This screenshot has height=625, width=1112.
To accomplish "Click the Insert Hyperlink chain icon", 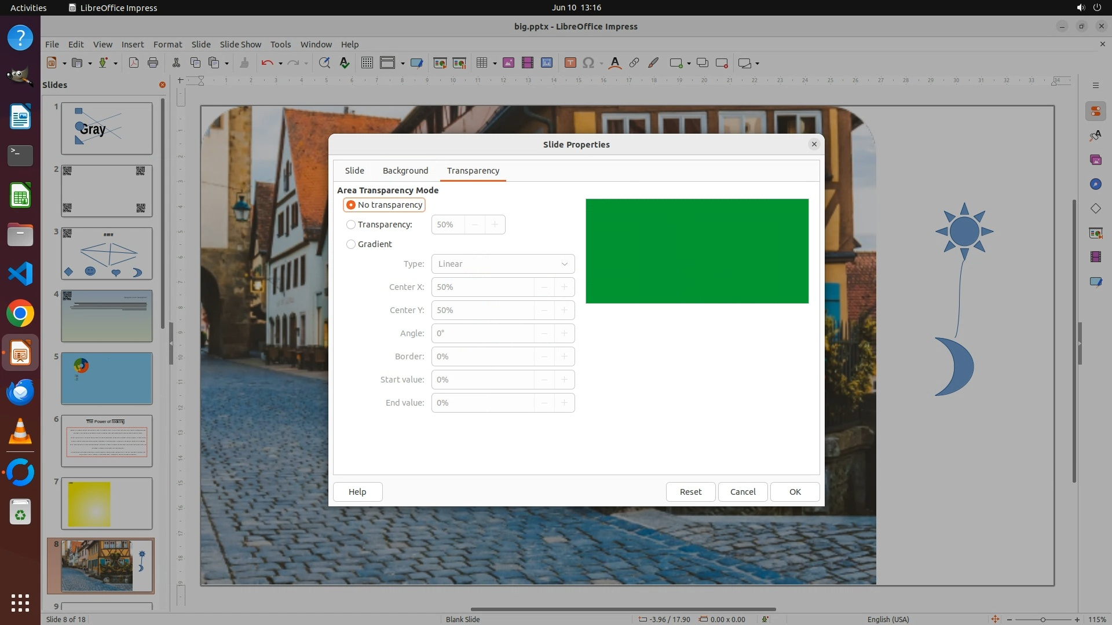I will click(634, 63).
